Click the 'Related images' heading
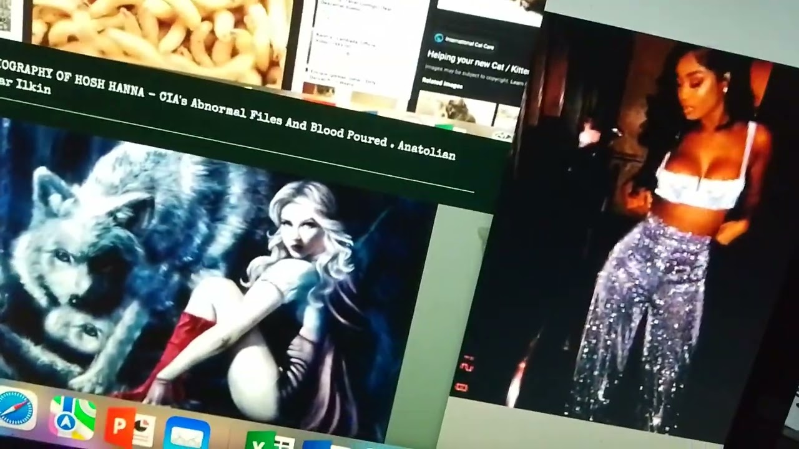This screenshot has width=799, height=449. 442,82
